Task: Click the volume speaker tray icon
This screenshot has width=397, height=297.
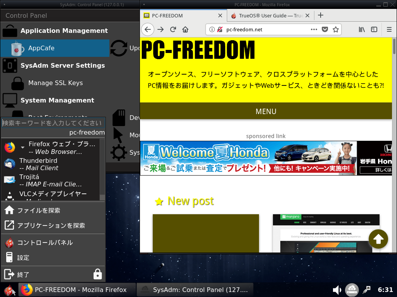Action: (x=337, y=290)
